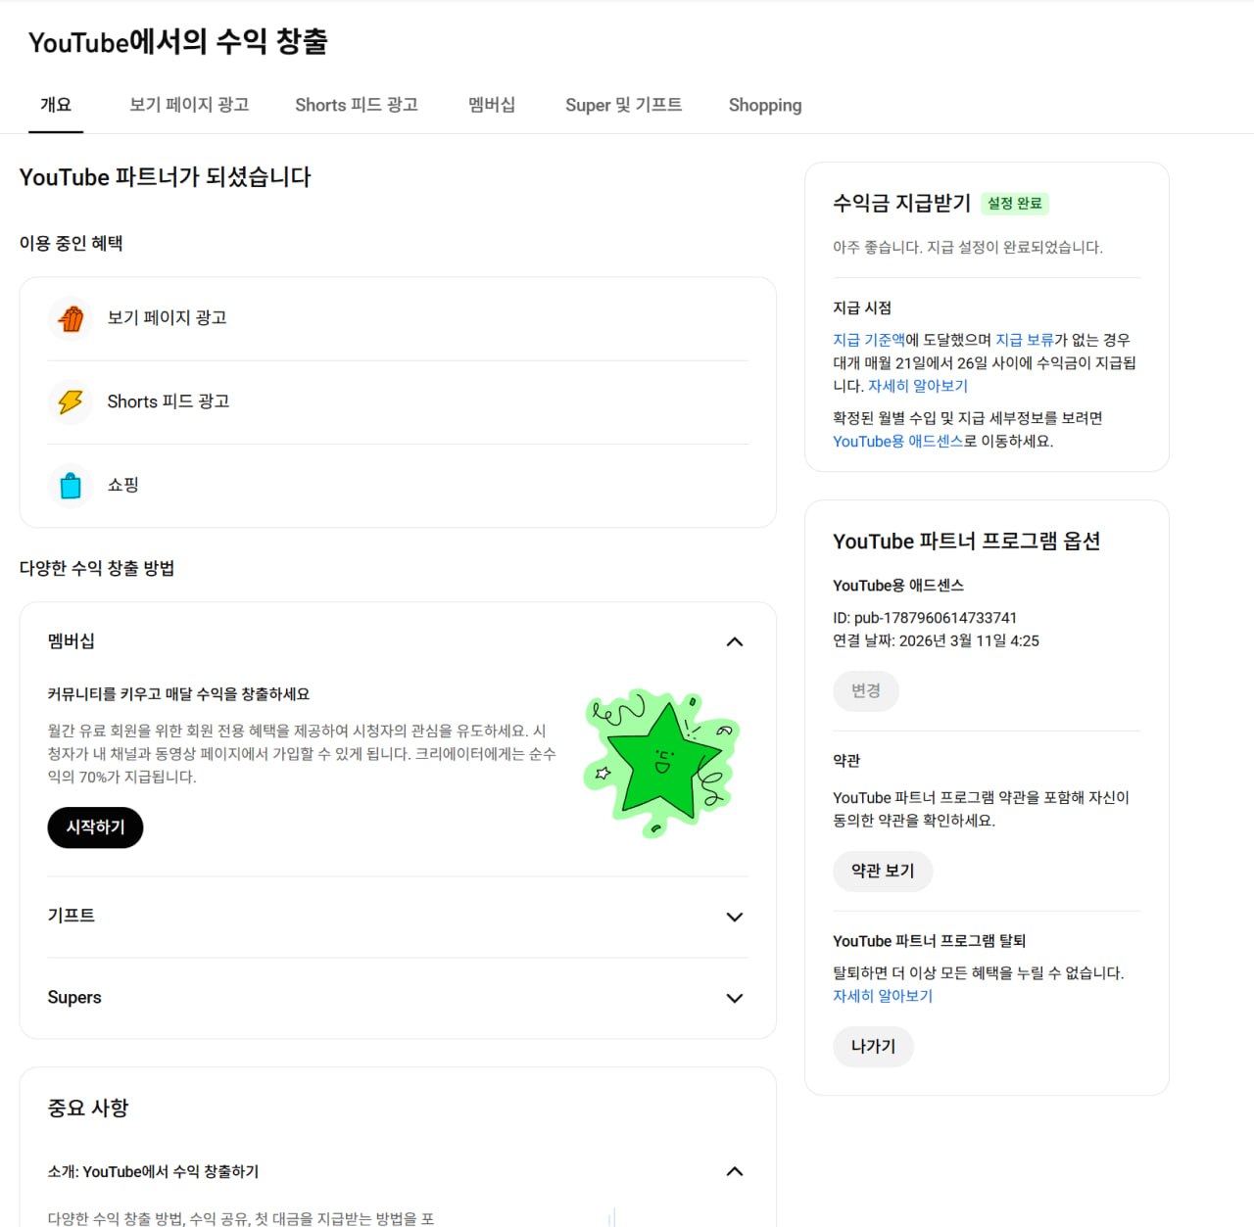Click the green star membership illustration
Image resolution: width=1254 pixels, height=1227 pixels.
pyautogui.click(x=661, y=763)
